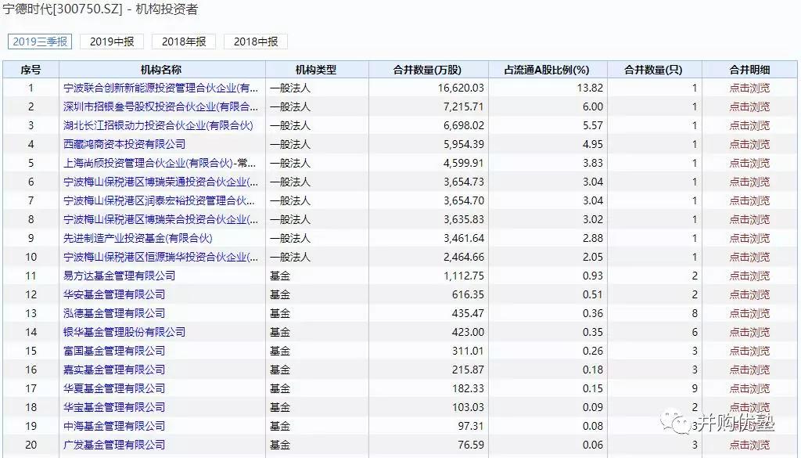Select the 13.82 percentage cell
Screen dimensions: 801x458
point(590,88)
